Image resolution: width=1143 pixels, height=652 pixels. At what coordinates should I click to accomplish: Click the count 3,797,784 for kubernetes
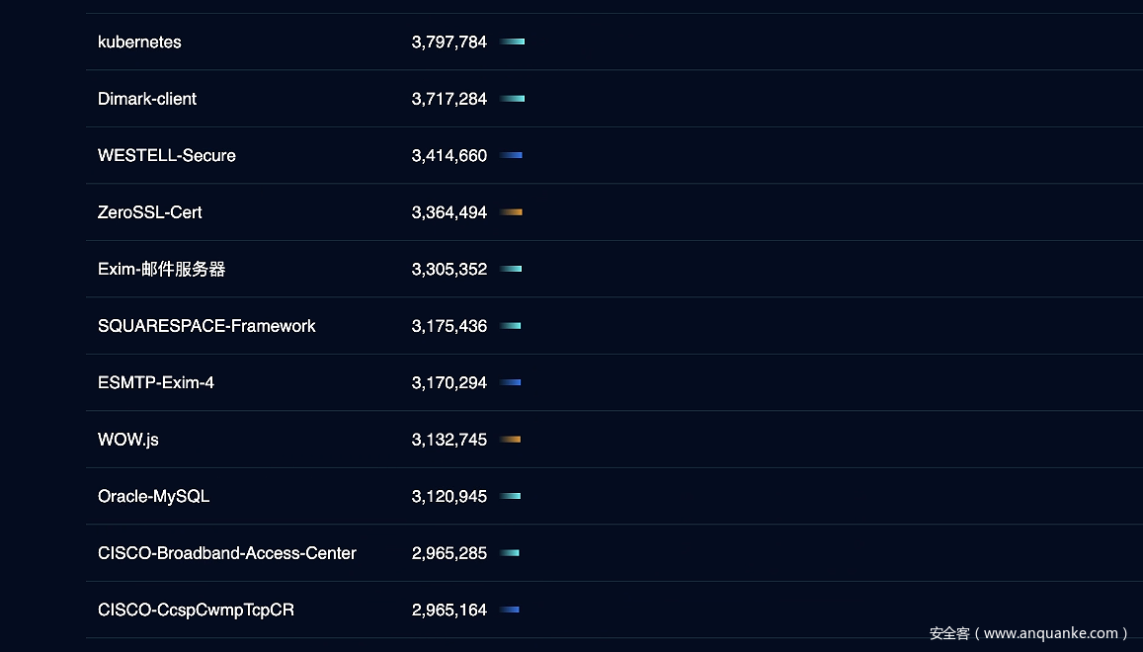coord(449,41)
